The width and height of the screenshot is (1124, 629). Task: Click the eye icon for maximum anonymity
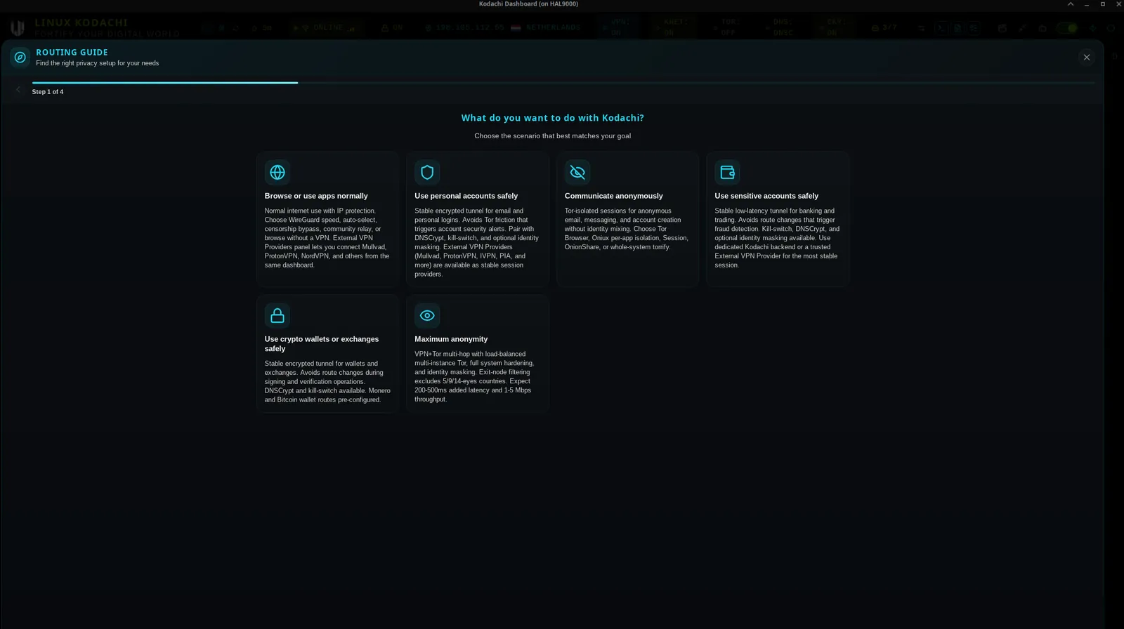pos(427,315)
